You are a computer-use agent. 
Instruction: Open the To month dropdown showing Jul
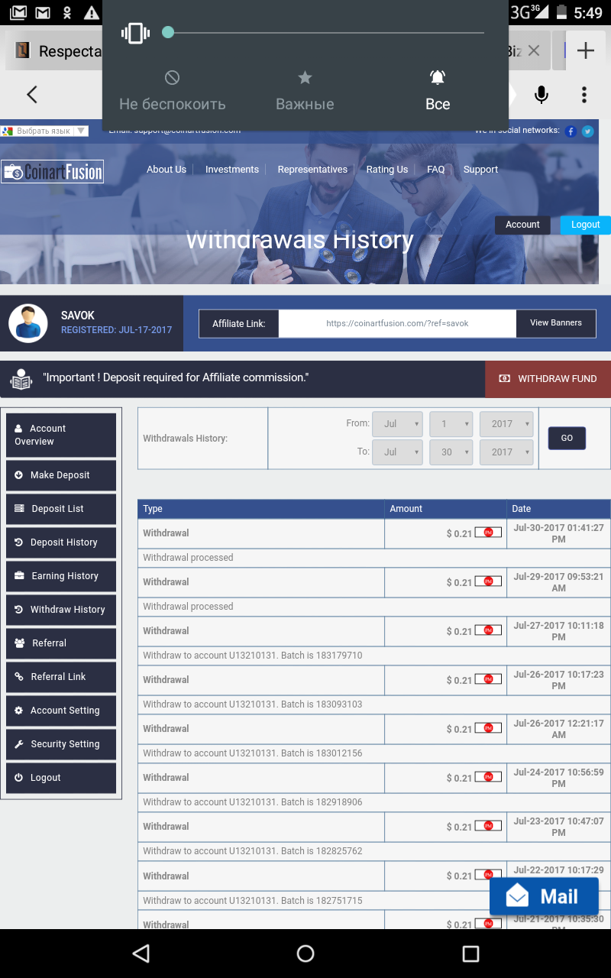pos(397,452)
